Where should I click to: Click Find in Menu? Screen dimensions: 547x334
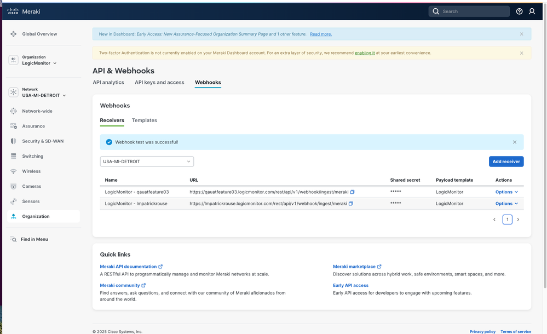(34, 239)
